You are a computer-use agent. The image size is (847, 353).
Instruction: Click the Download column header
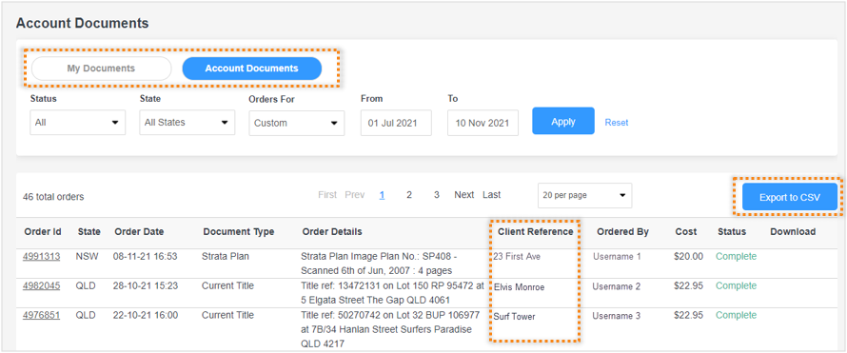tap(793, 231)
